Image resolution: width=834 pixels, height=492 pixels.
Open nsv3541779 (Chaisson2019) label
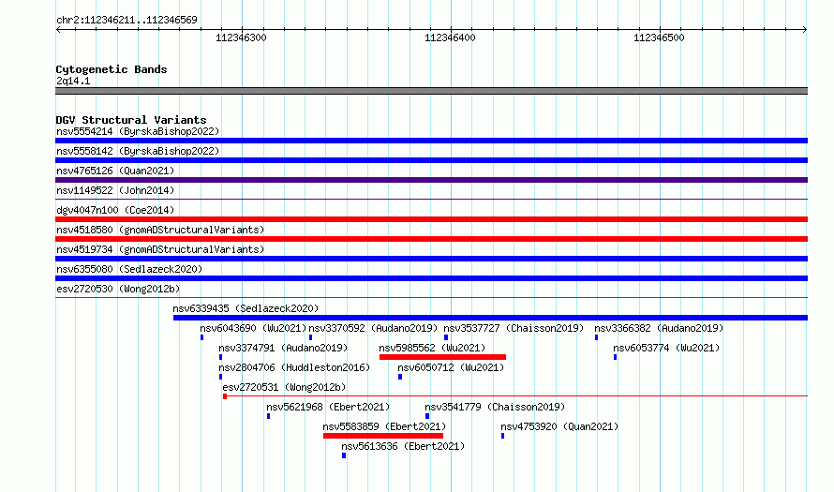tap(495, 407)
